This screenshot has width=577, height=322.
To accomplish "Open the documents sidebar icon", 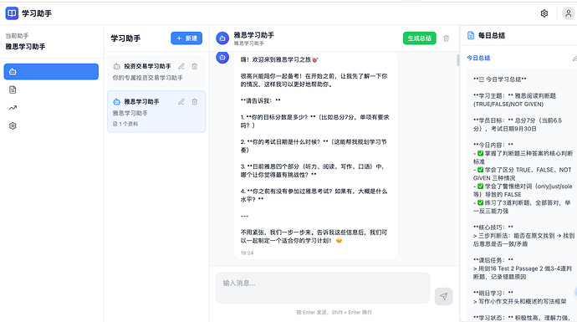I will click(x=13, y=89).
